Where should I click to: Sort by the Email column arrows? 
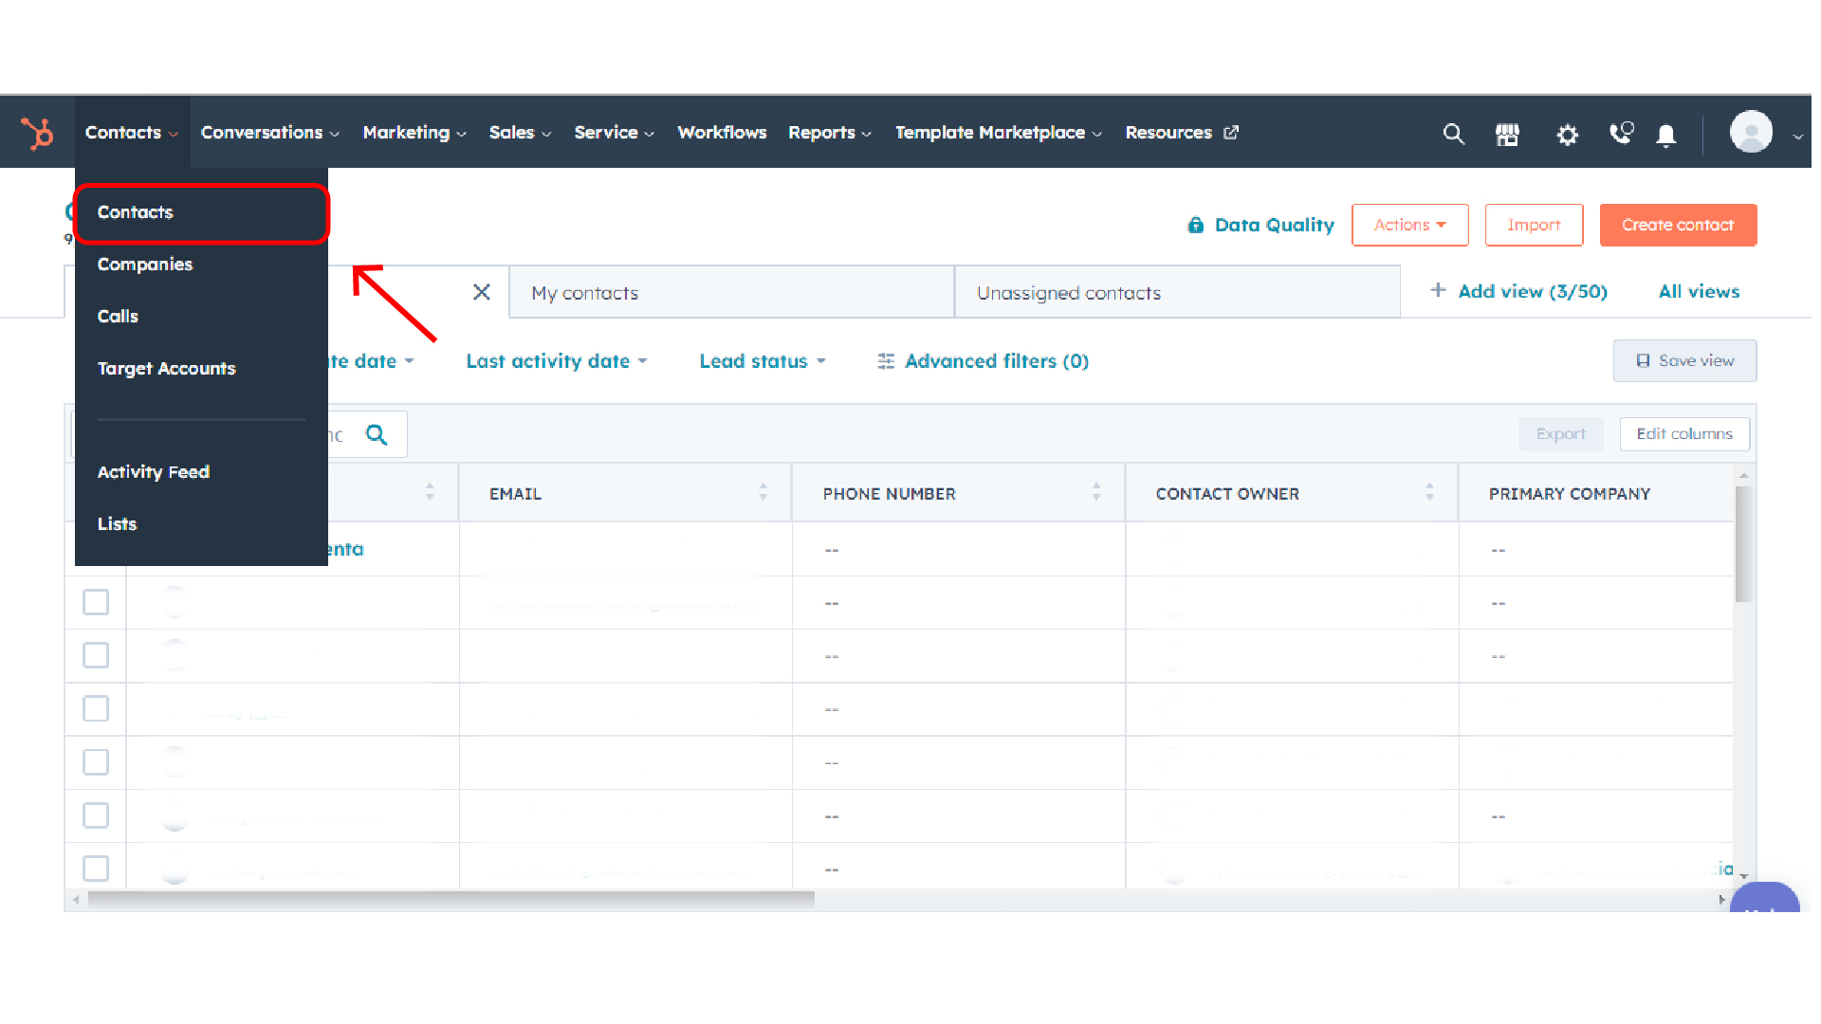(763, 491)
